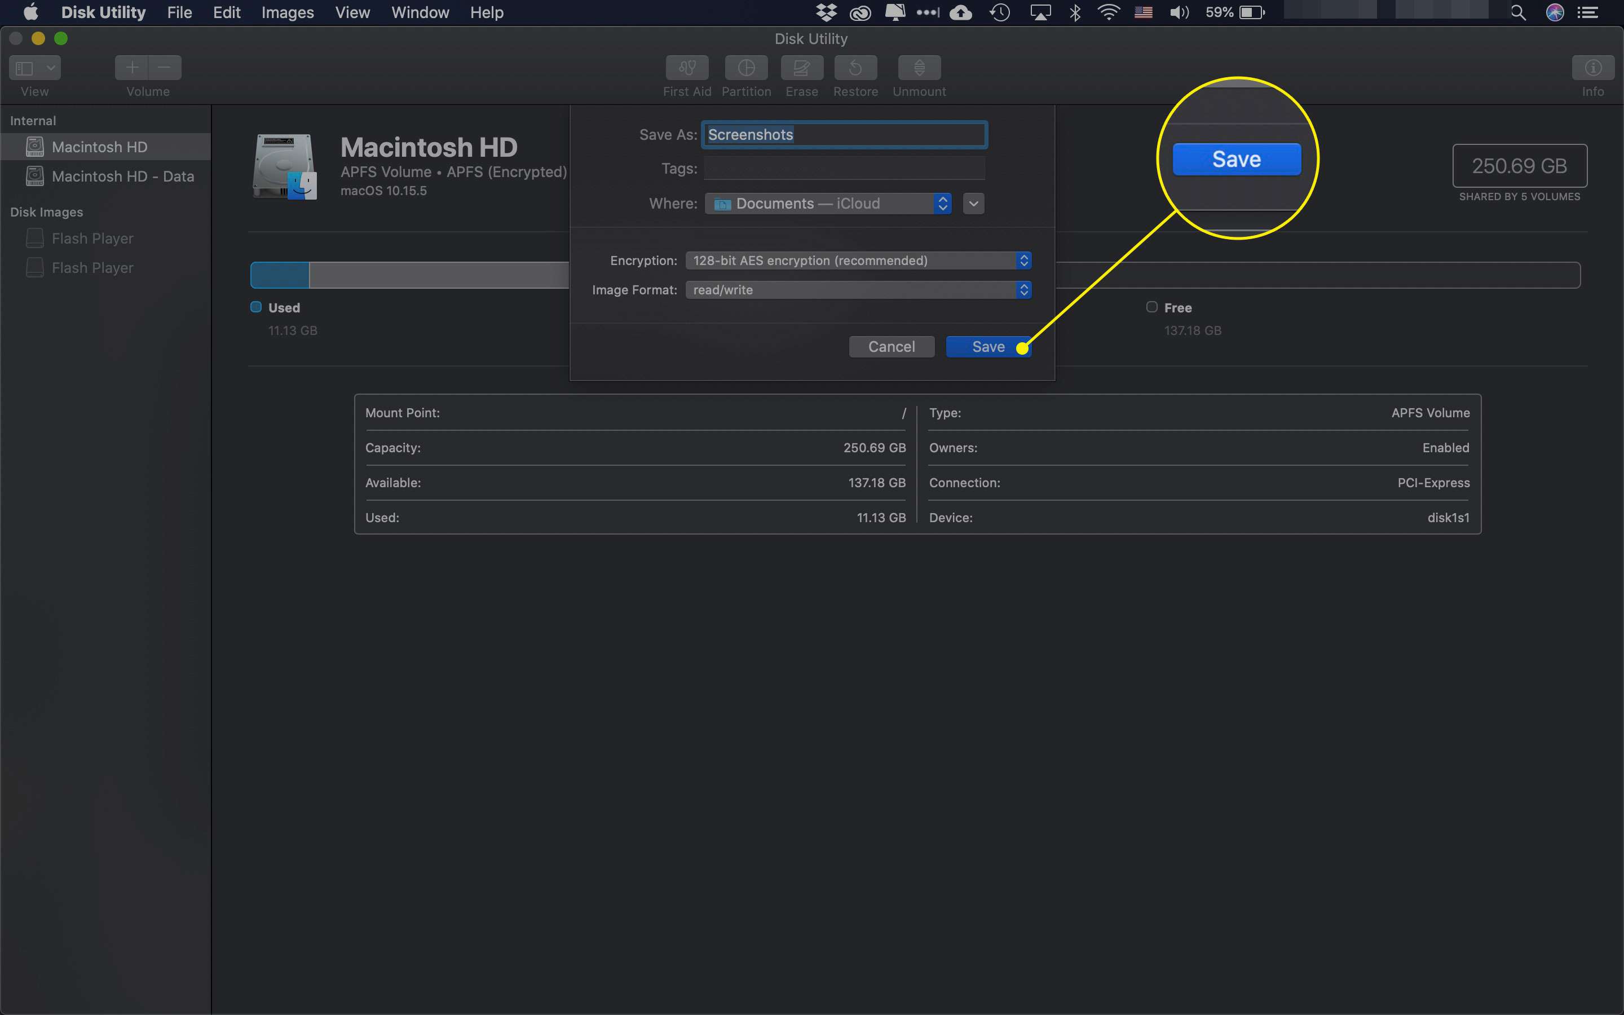
Task: Open the View menu in menu bar
Action: (x=352, y=12)
